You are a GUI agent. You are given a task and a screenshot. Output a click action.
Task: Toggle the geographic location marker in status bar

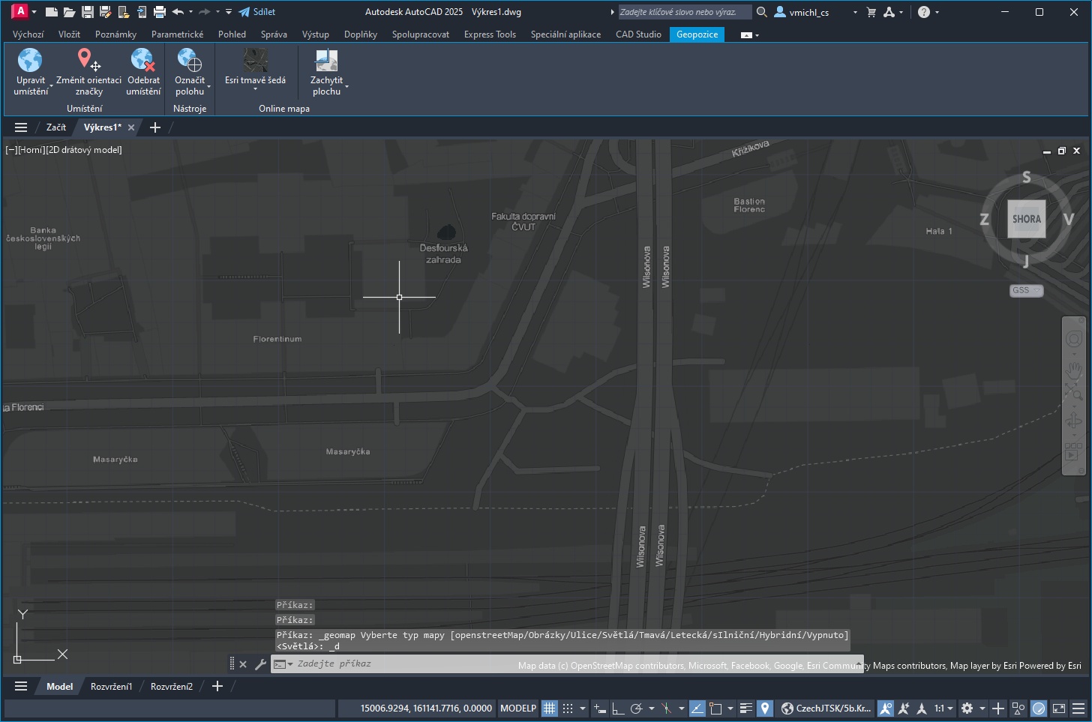click(x=764, y=709)
